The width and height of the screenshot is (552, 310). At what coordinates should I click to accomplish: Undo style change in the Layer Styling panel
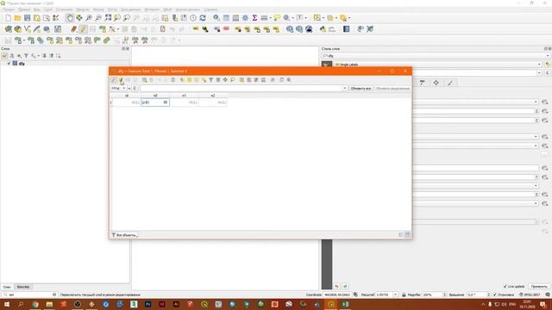coord(336,287)
